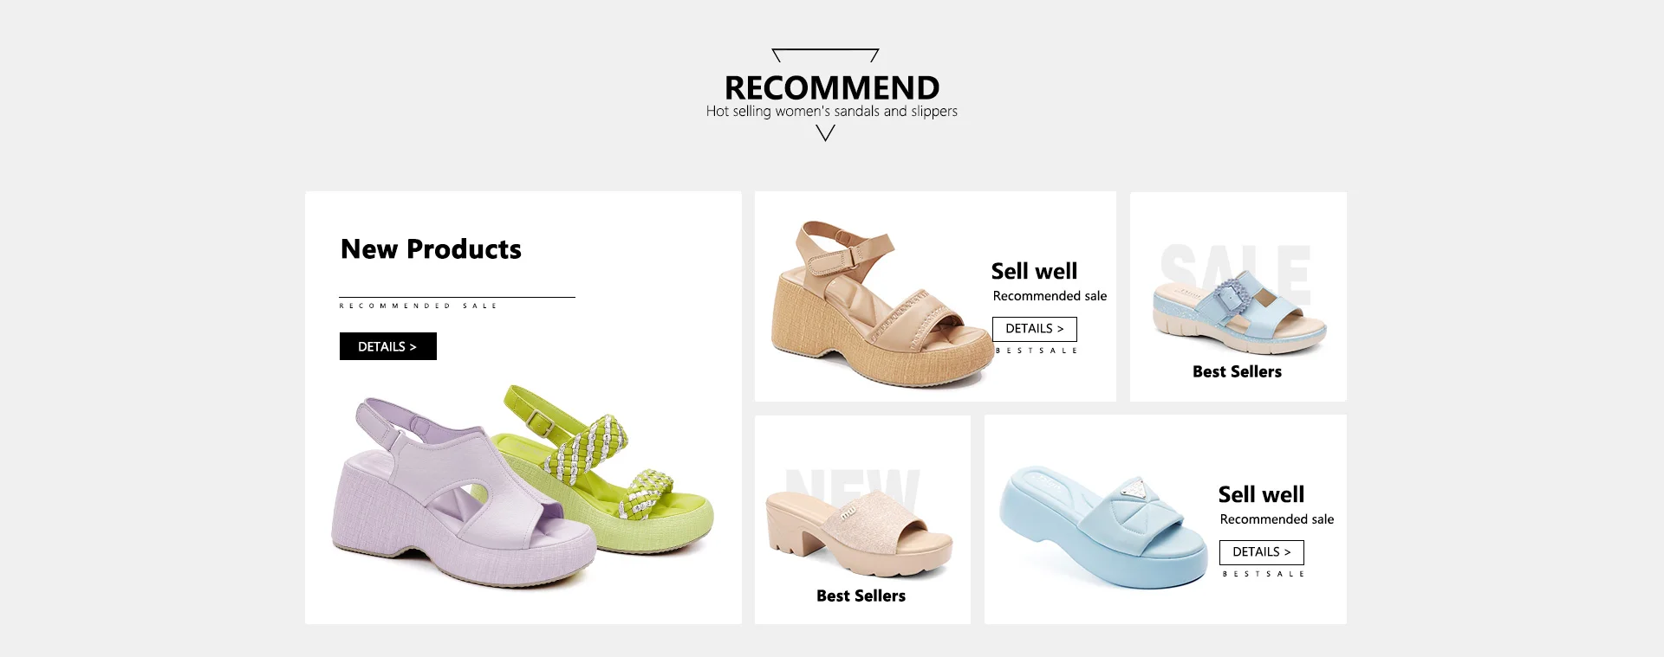Click the RECOMMEND title text
This screenshot has height=657, width=1664.
coord(832,87)
